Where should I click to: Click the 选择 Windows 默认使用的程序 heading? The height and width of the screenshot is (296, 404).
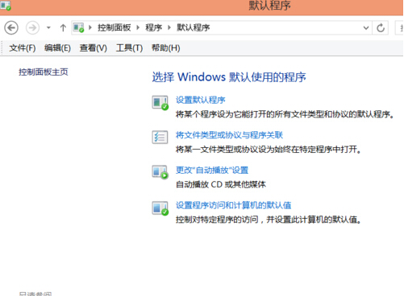229,77
